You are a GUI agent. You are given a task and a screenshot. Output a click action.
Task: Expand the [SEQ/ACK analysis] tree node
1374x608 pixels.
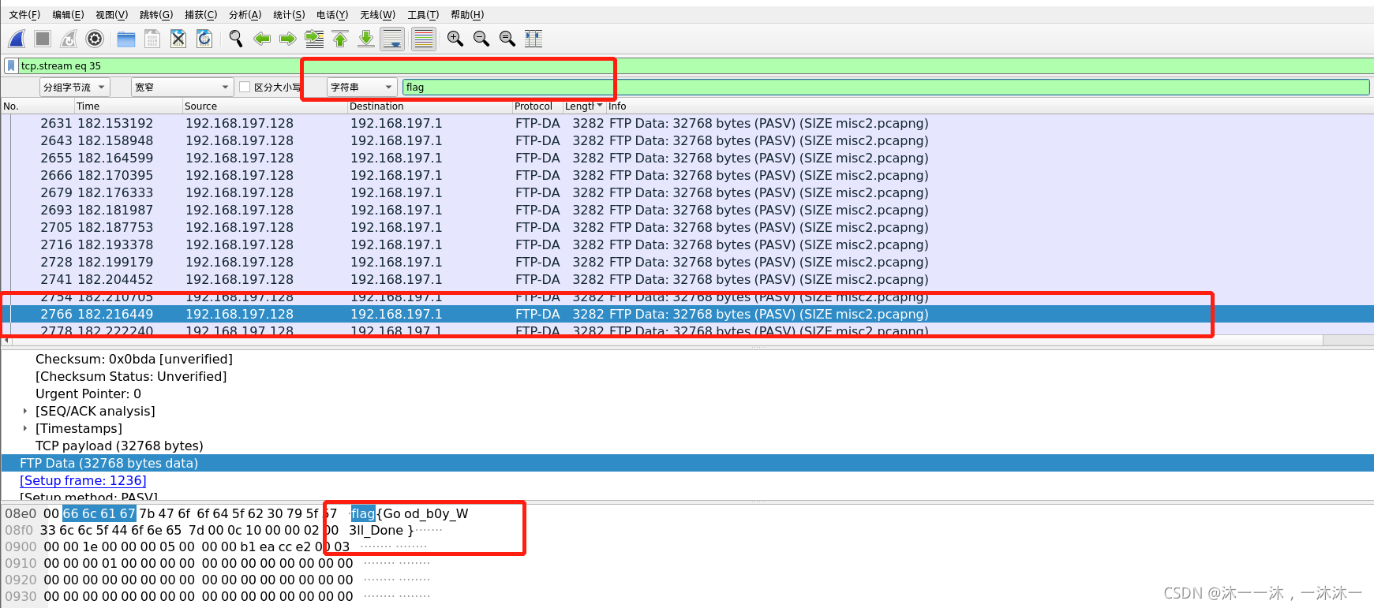tap(25, 411)
